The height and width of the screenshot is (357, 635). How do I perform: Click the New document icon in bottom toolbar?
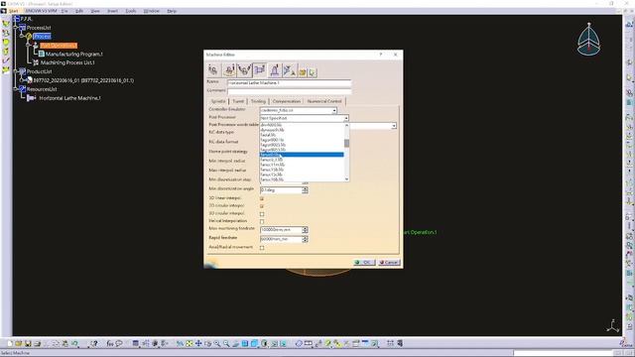pos(10,344)
